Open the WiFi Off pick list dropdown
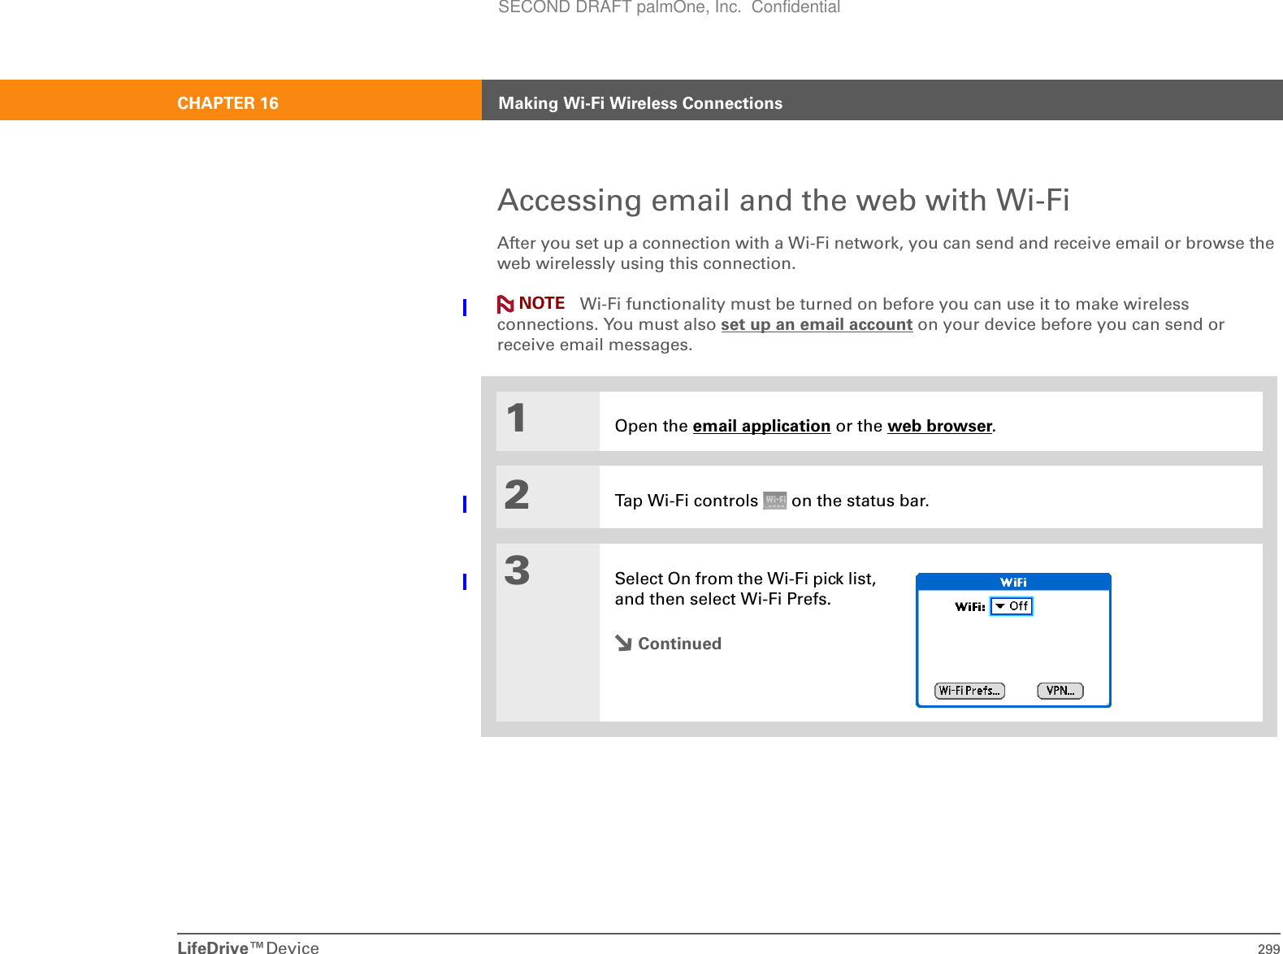 coord(1012,606)
